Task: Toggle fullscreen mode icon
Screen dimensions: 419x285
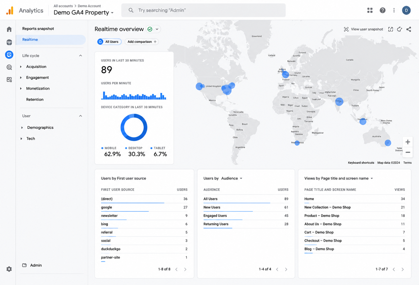Action: [390, 29]
